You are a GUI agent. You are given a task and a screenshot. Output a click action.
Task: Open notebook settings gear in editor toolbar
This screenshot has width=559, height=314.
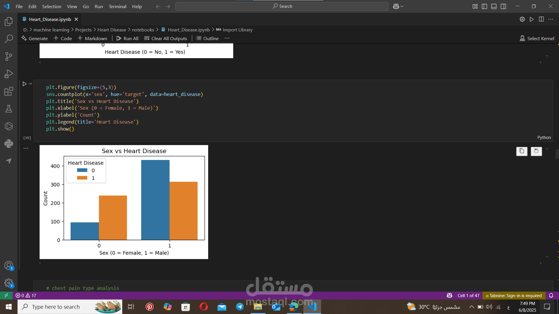point(522,19)
